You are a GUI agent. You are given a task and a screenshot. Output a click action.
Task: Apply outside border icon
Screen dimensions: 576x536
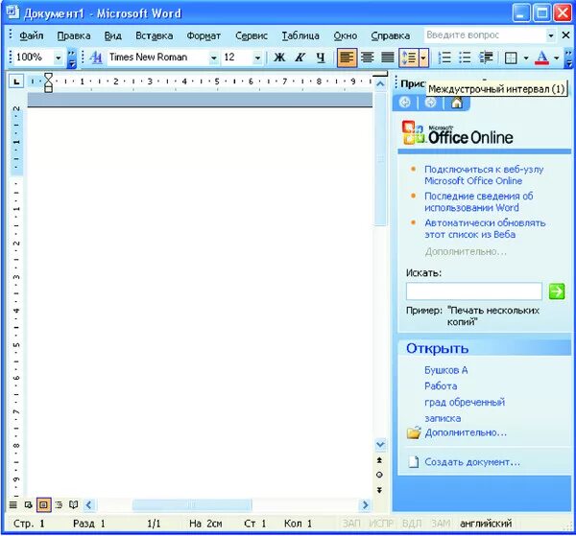click(x=511, y=58)
